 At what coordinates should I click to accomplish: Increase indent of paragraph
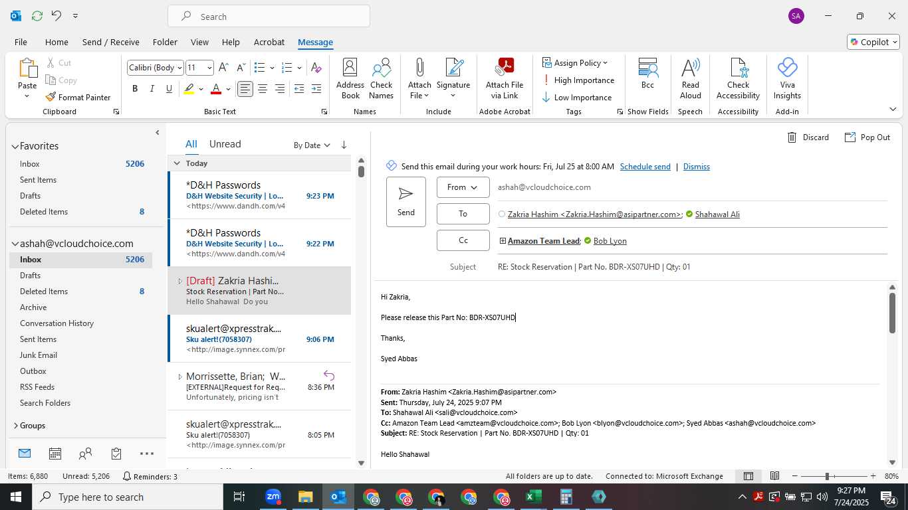click(316, 89)
